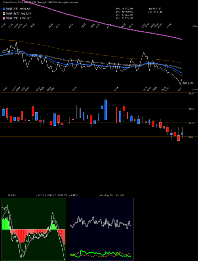Image resolution: width=198 pixels, height=261 pixels.
Task: Click the Pre V: 0 M text
Action: click(x=155, y=12)
